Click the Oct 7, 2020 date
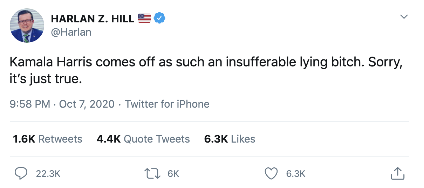The image size is (424, 188). coord(87,104)
